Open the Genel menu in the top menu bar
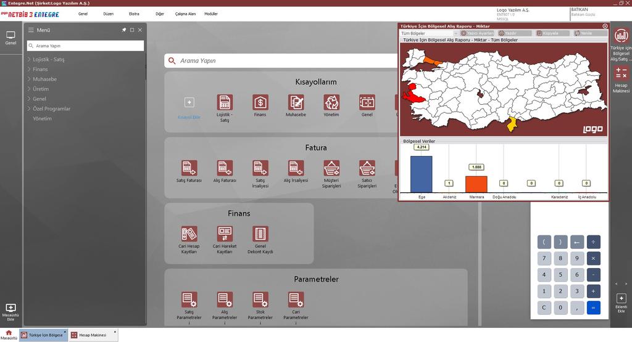Screen dimensions: 632x342 83,14
